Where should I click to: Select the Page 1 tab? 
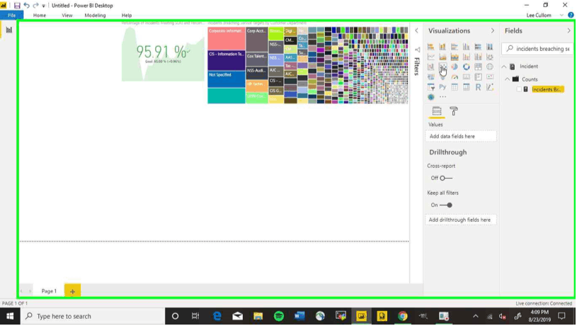(49, 291)
